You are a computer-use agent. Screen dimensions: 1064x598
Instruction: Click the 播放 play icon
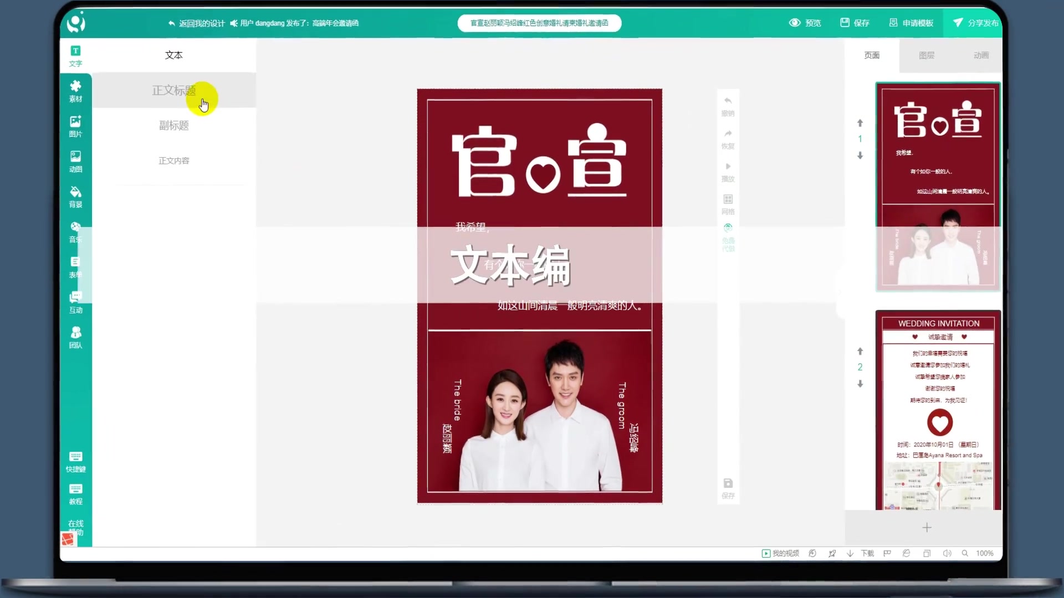click(x=728, y=172)
